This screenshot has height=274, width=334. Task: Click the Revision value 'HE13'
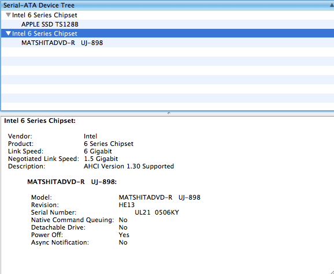127,205
